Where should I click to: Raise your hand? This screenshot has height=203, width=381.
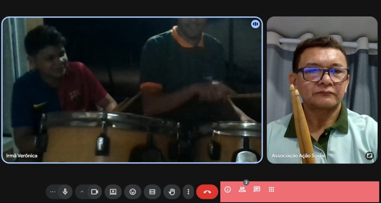172,192
